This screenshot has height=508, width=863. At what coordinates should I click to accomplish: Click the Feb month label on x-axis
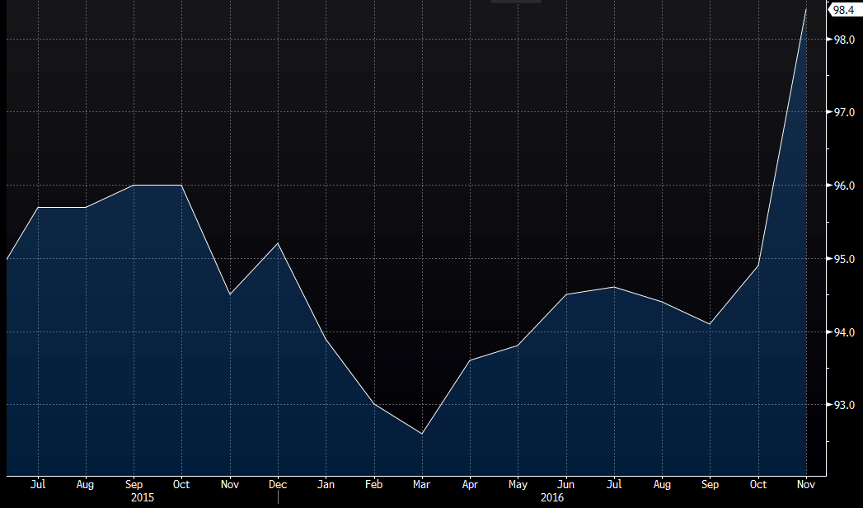click(x=373, y=485)
